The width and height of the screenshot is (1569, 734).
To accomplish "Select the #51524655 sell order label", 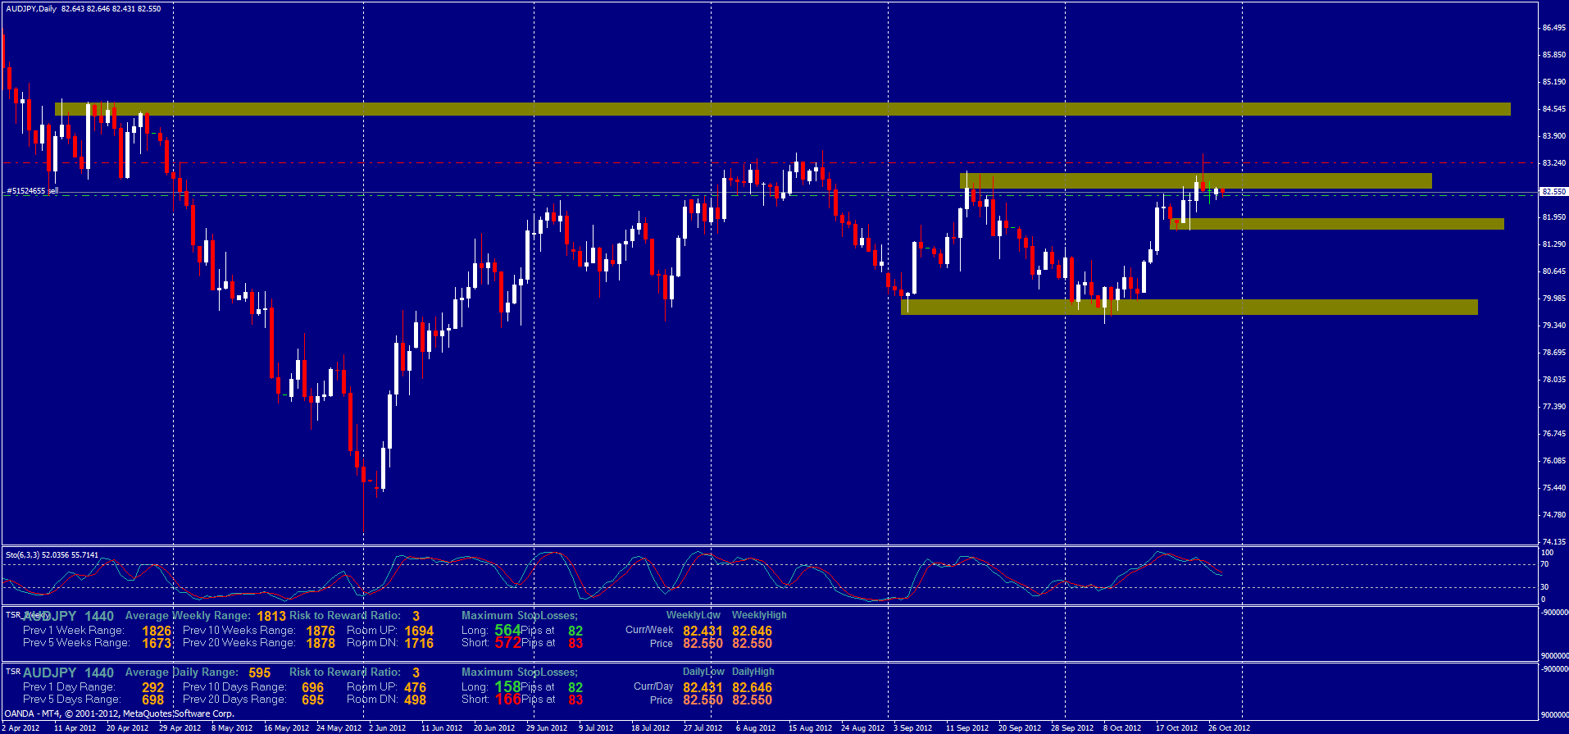I will tap(33, 191).
